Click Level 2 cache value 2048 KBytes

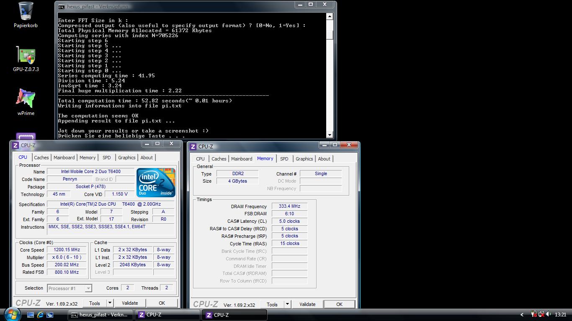[x=132, y=265]
